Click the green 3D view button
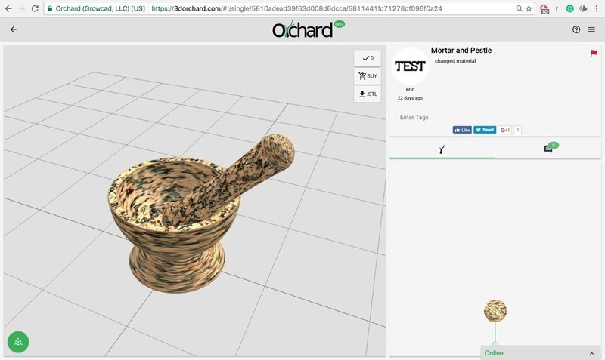605x360 pixels. (x=18, y=342)
